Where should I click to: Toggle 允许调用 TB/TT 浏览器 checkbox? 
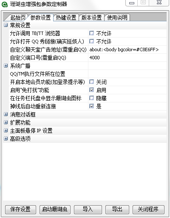(91, 33)
